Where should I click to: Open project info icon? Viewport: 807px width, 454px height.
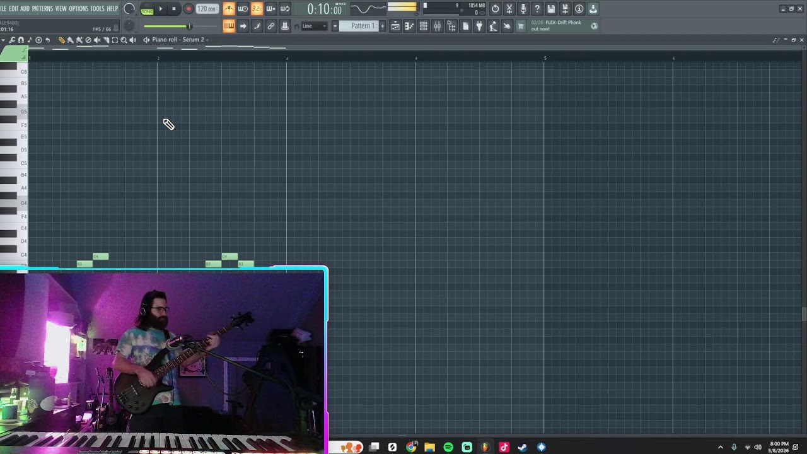tap(579, 9)
